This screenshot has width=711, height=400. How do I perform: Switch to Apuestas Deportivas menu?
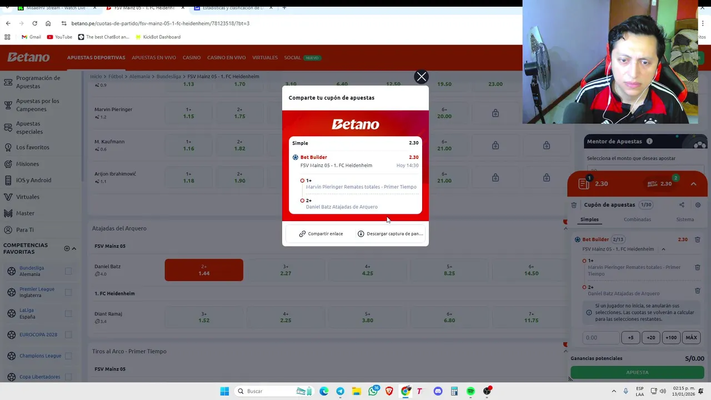click(x=96, y=58)
